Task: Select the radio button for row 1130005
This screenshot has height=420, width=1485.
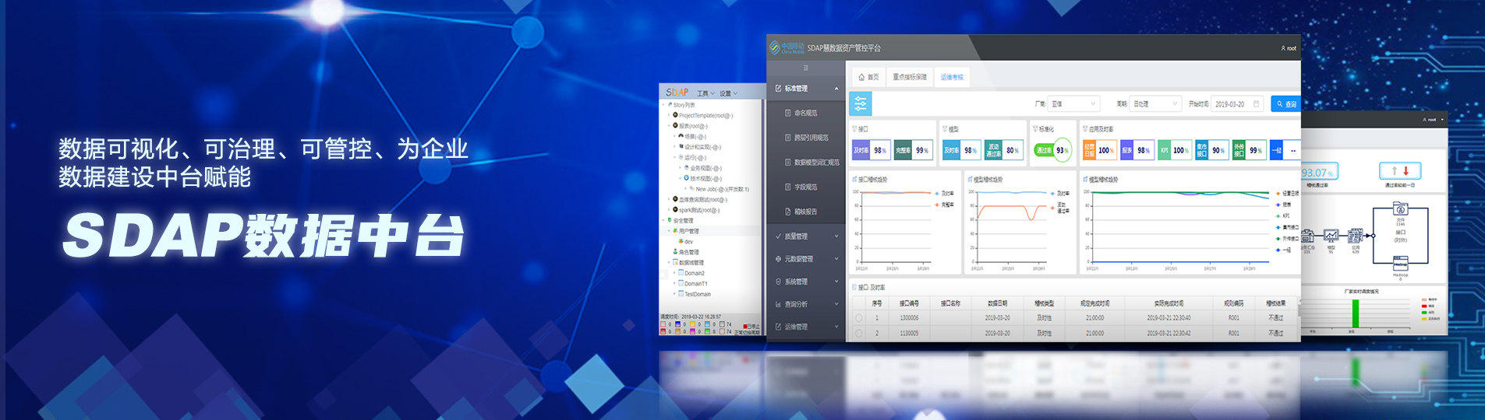Action: pos(859,333)
